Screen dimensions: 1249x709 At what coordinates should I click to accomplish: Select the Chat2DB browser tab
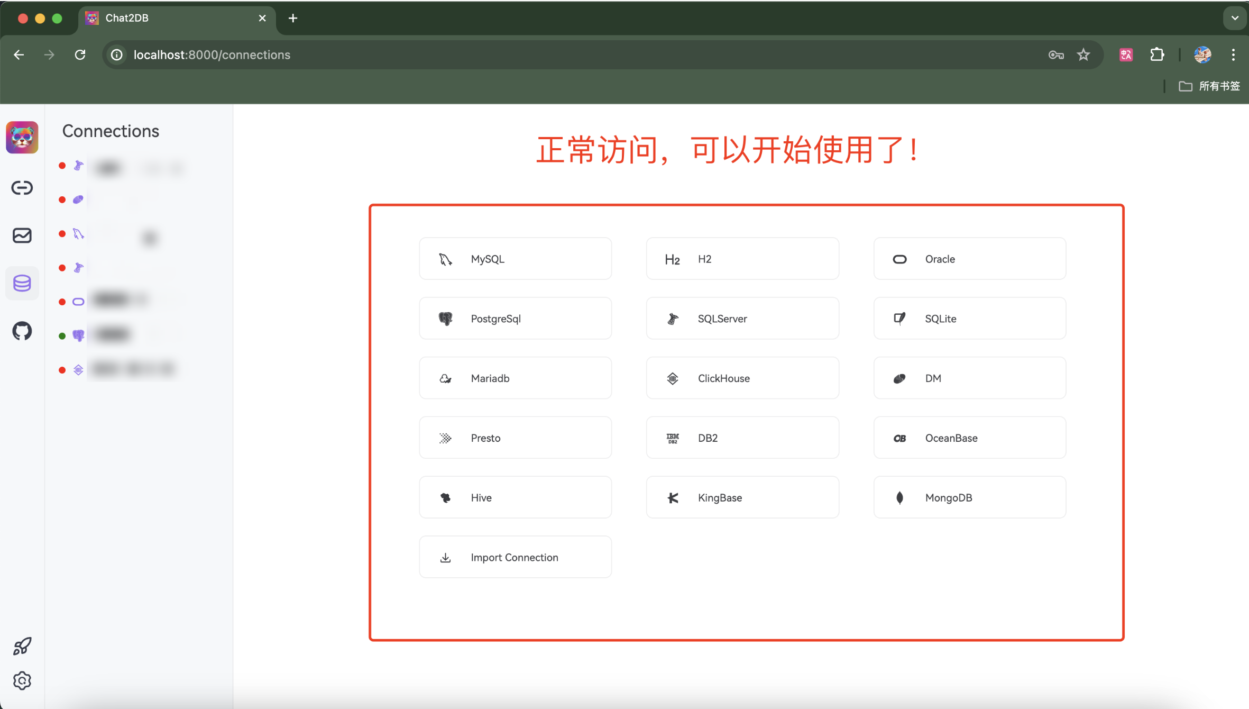(x=177, y=19)
